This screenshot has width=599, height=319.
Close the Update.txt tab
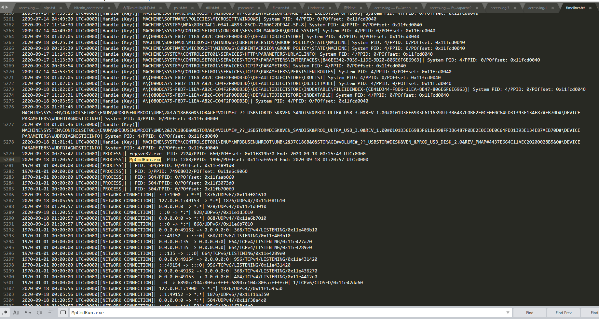(x=330, y=8)
